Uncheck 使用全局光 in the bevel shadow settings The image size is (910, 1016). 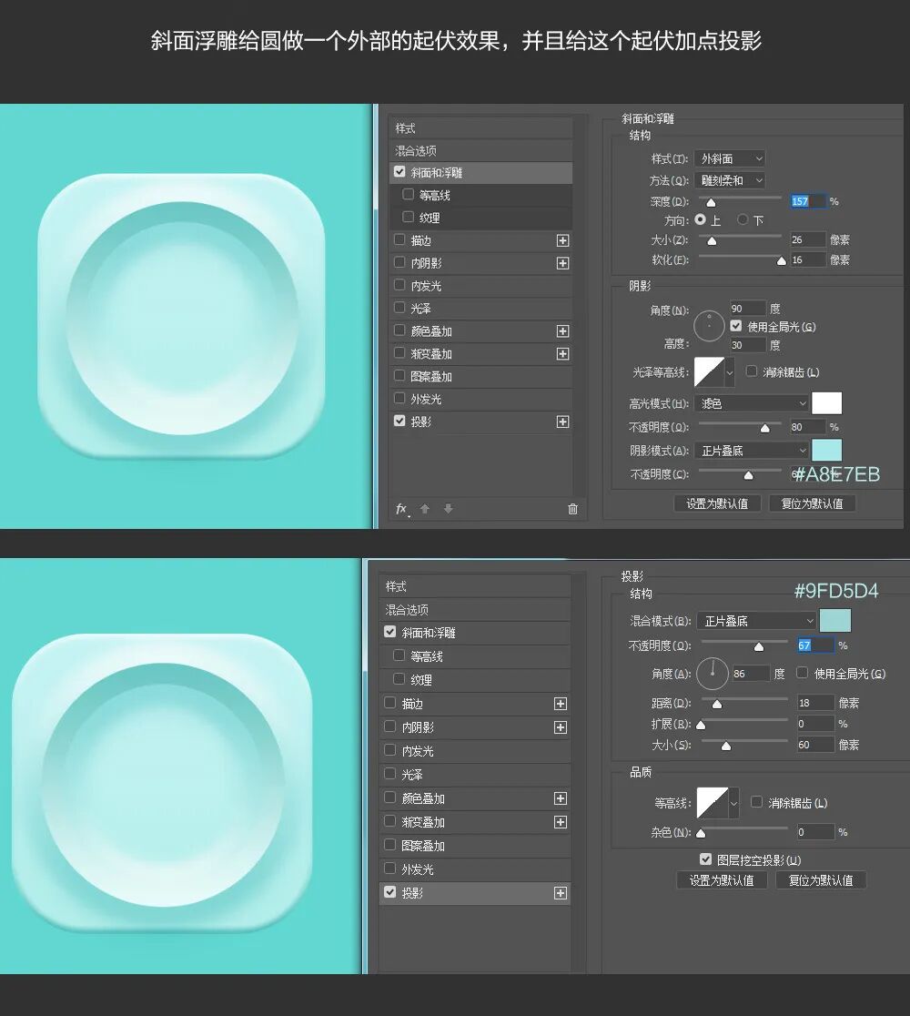pyautogui.click(x=736, y=326)
